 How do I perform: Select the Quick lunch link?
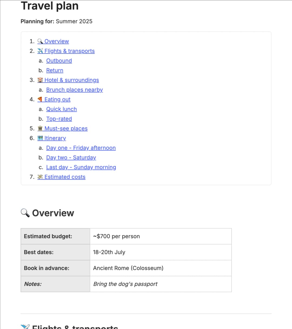coord(61,109)
